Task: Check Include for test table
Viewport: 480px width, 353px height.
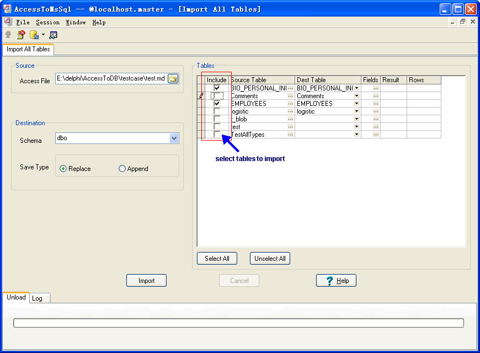Action: (x=217, y=126)
